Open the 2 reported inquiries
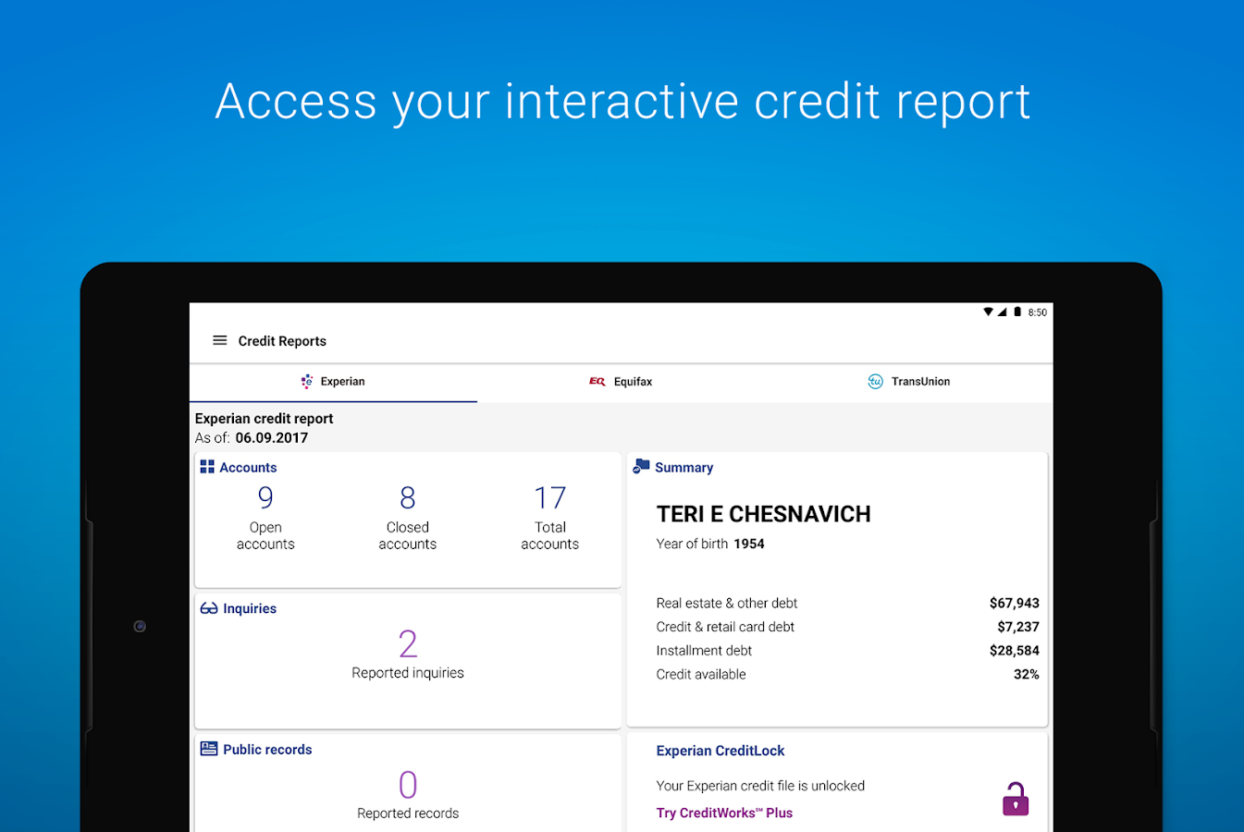The image size is (1244, 832). (x=408, y=654)
